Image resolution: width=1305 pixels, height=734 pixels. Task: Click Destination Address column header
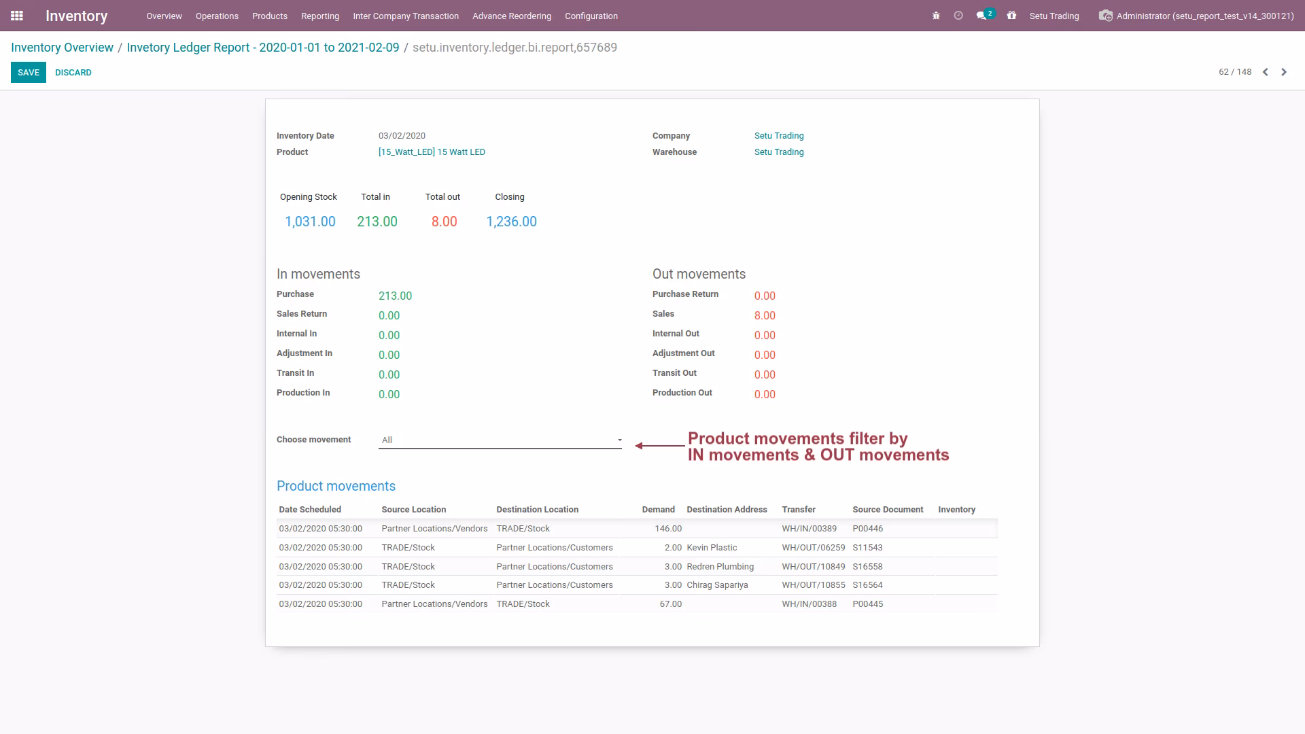[727, 510]
